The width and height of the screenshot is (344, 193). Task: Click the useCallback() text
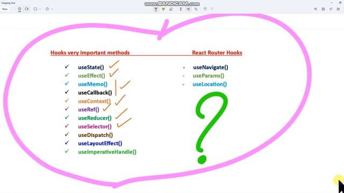95,93
